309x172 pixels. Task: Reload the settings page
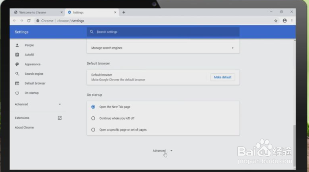[x=29, y=21]
